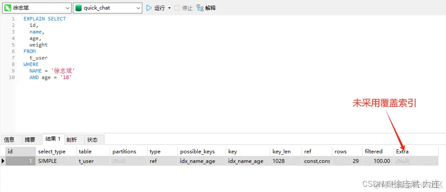Select the SIMPLE cell in results
446x192 pixels.
[56, 161]
